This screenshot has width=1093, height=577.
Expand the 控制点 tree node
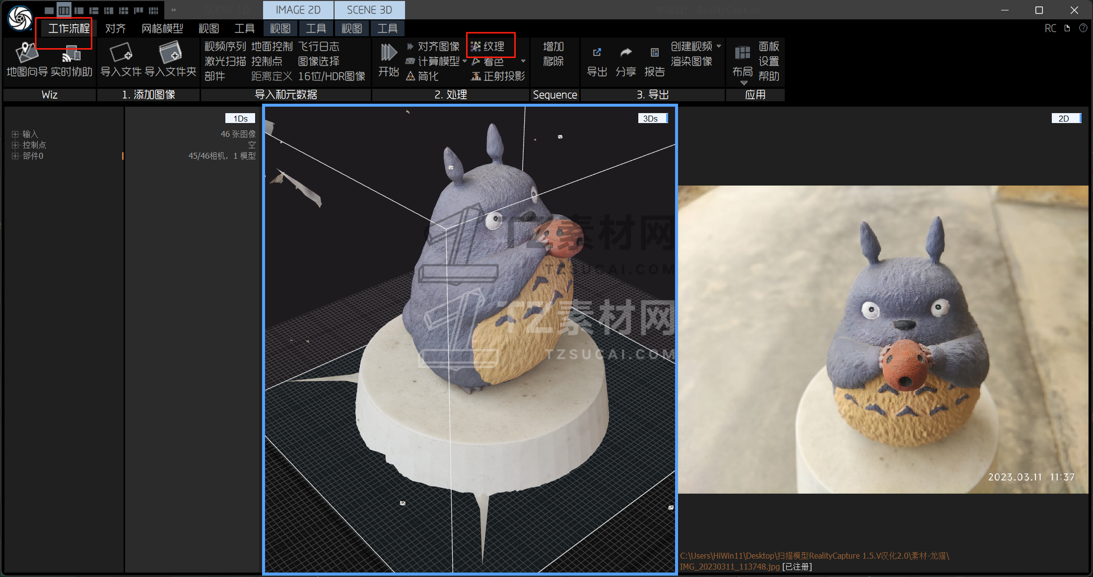(15, 145)
